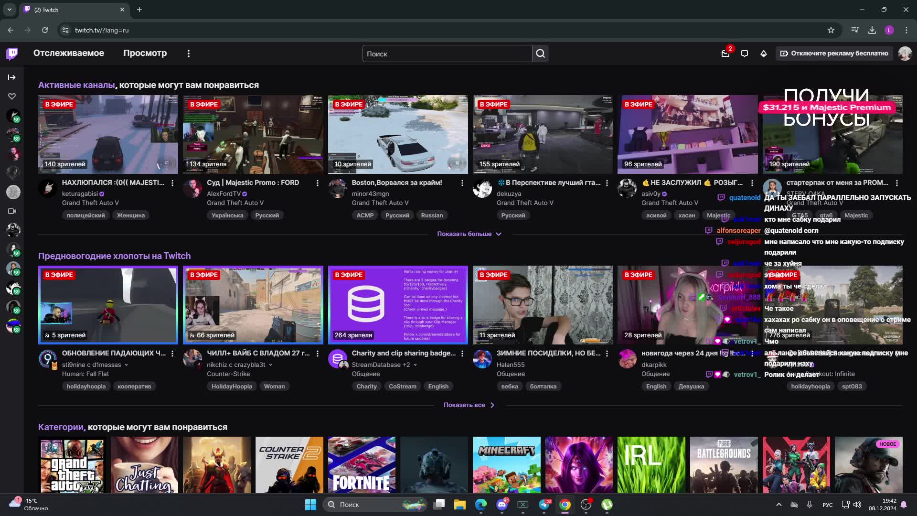Open the site information icon in address bar
Viewport: 917px width, 516px height.
[x=65, y=30]
